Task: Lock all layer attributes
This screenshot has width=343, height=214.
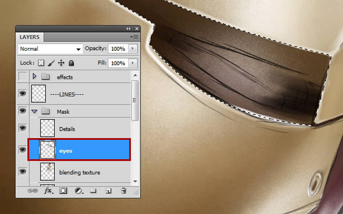Action: click(x=71, y=63)
